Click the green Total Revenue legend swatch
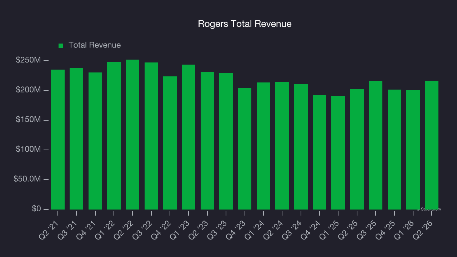This screenshot has width=457, height=257. 61,46
